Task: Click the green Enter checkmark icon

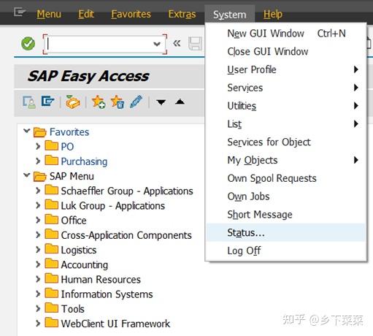Action: click(28, 44)
